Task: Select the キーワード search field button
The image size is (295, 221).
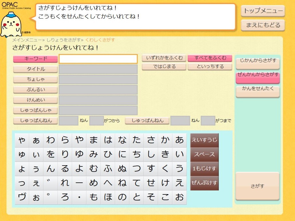Action: pos(35,59)
